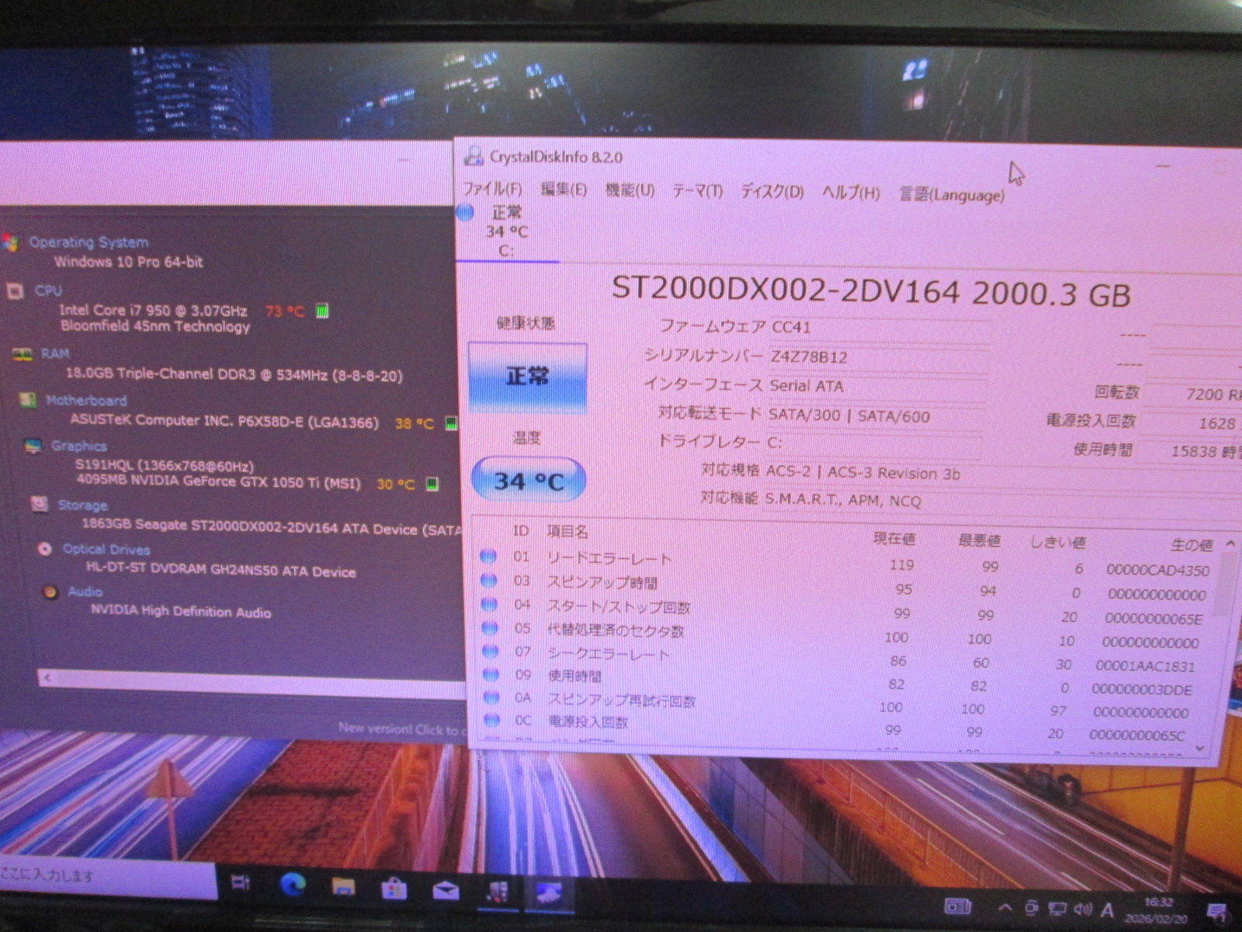This screenshot has width=1242, height=932.
Task: Click the Windows search box on taskbar
Action: click(x=101, y=876)
